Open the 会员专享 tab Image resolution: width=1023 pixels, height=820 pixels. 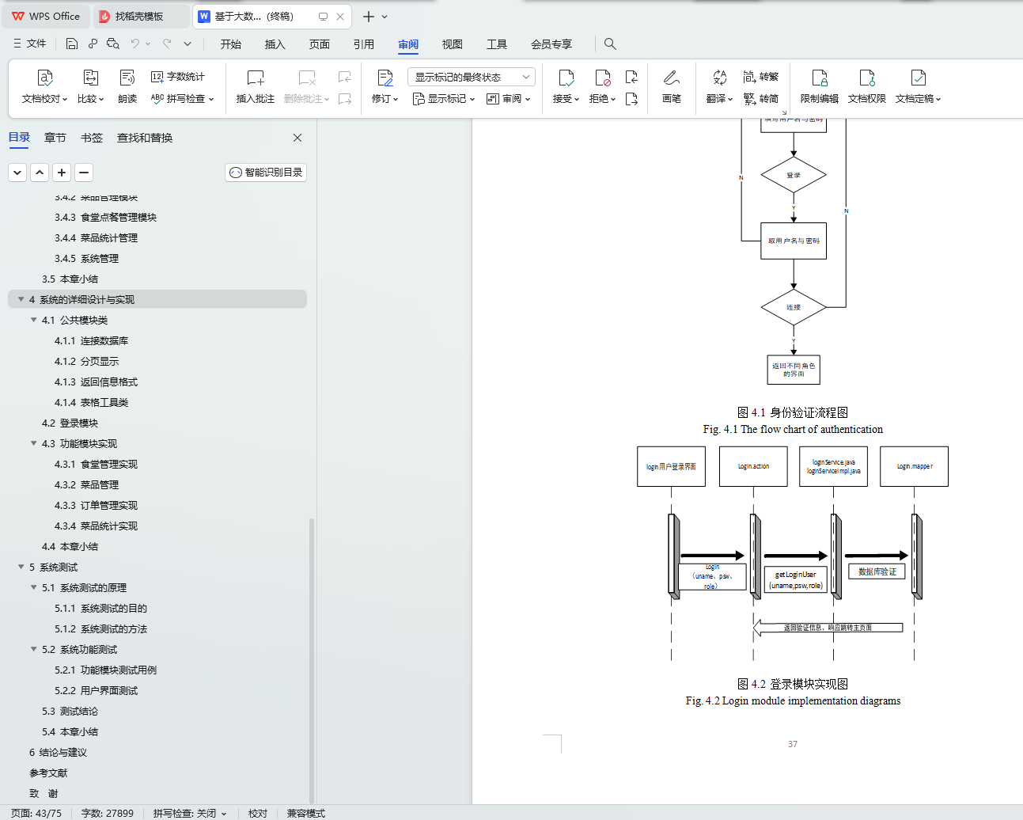pyautogui.click(x=551, y=44)
